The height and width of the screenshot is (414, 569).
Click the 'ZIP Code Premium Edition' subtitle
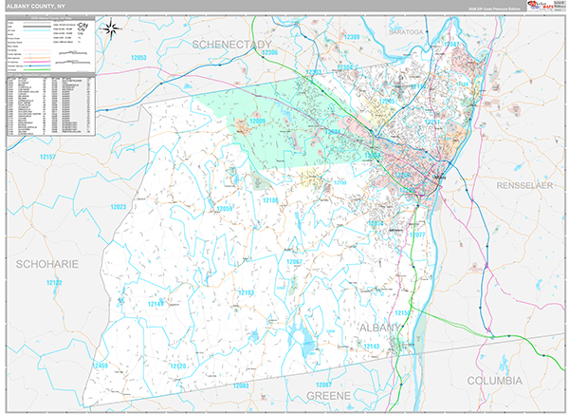(494, 9)
